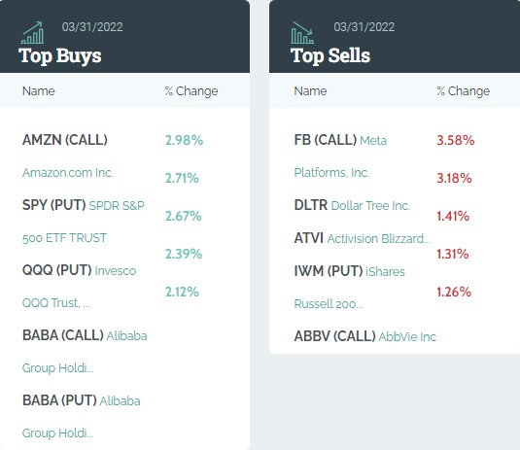Click the Top Sells heading title

[x=330, y=55]
